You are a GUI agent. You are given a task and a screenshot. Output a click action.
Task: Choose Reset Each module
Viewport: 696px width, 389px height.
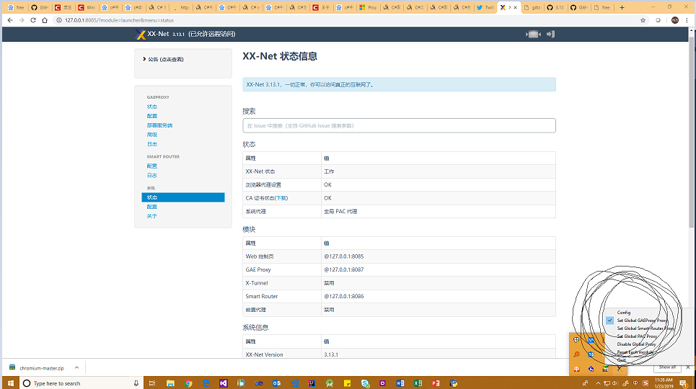(x=635, y=352)
